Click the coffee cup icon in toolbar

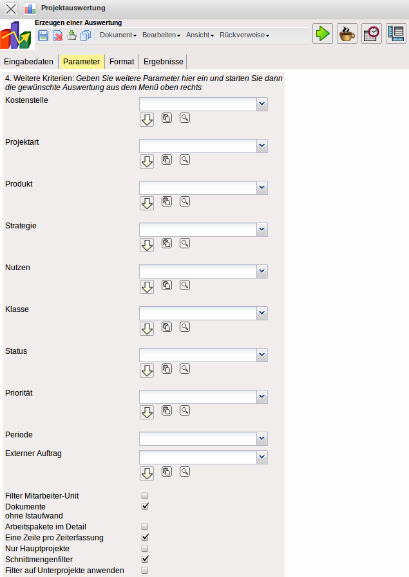pyautogui.click(x=347, y=33)
